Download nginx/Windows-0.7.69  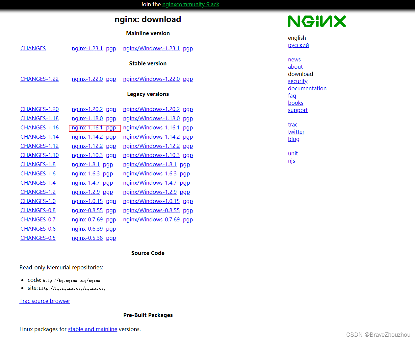pyautogui.click(x=151, y=219)
